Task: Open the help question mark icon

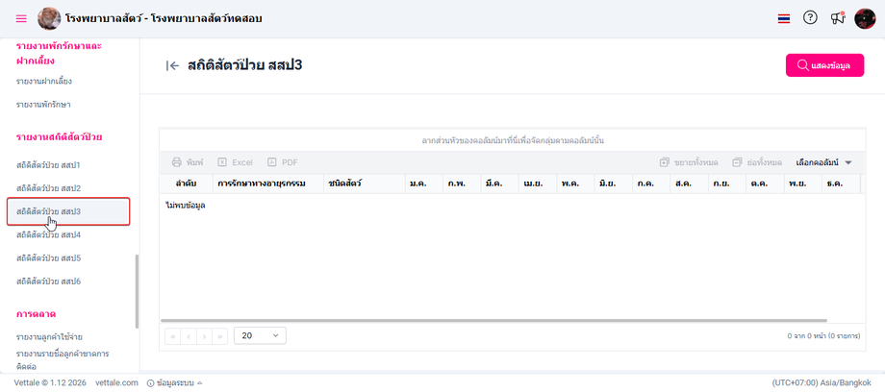Action: pos(810,17)
